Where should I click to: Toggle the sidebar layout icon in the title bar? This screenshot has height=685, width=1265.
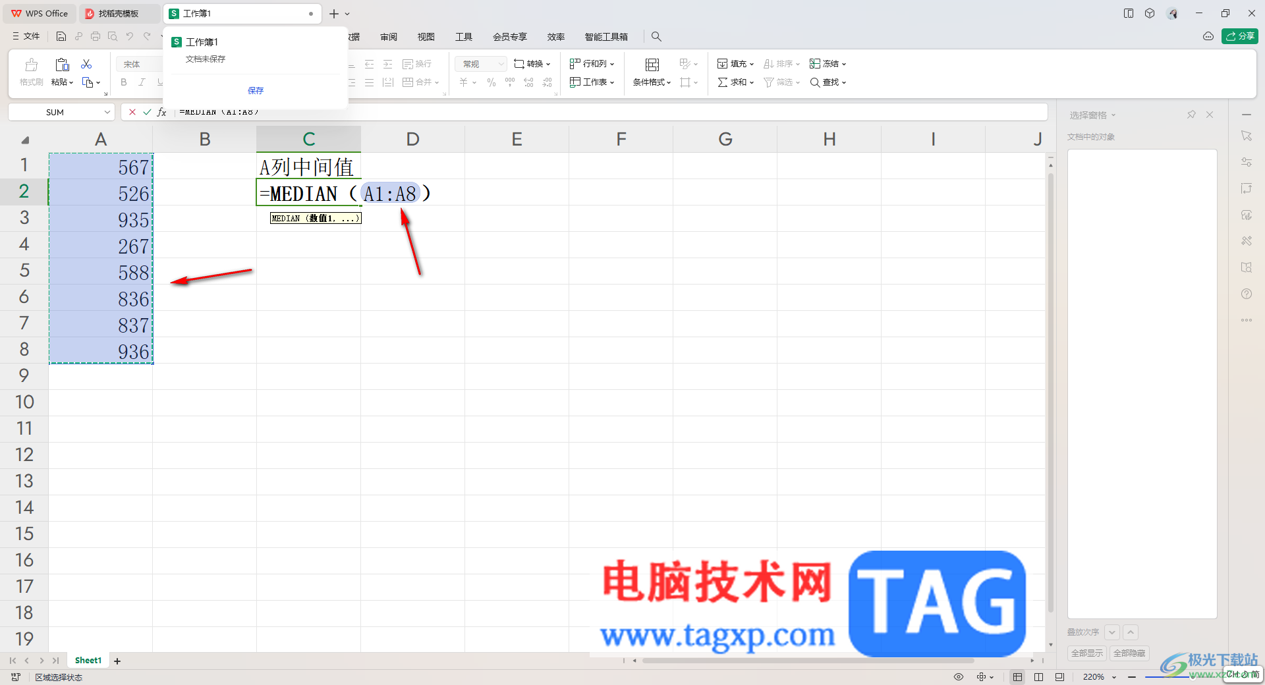[1129, 13]
